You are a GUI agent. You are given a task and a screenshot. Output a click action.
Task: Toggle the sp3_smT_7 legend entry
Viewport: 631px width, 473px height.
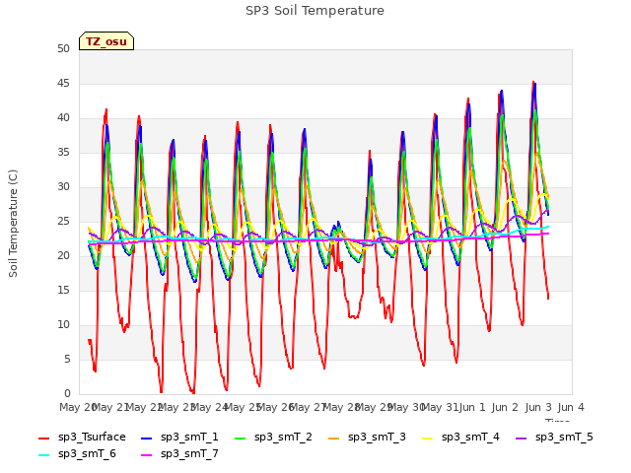[x=179, y=454]
